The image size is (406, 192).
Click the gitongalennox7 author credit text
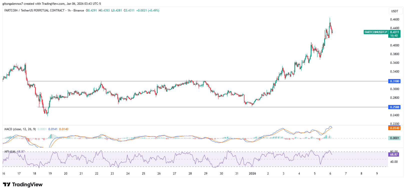click(13, 4)
